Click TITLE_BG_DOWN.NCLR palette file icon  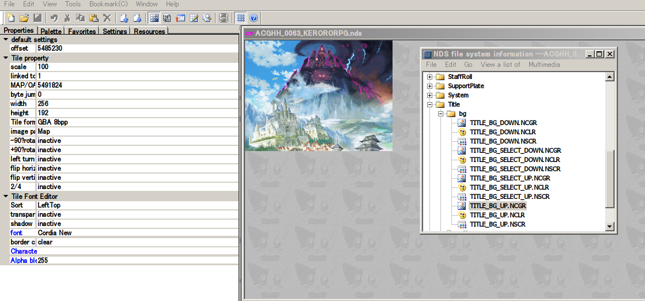point(462,132)
